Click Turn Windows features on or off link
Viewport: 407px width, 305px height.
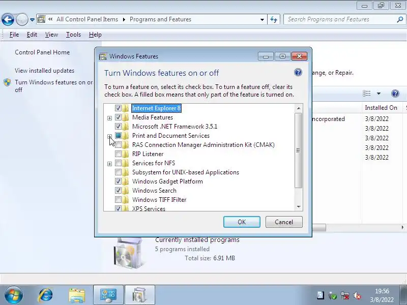tap(53, 86)
